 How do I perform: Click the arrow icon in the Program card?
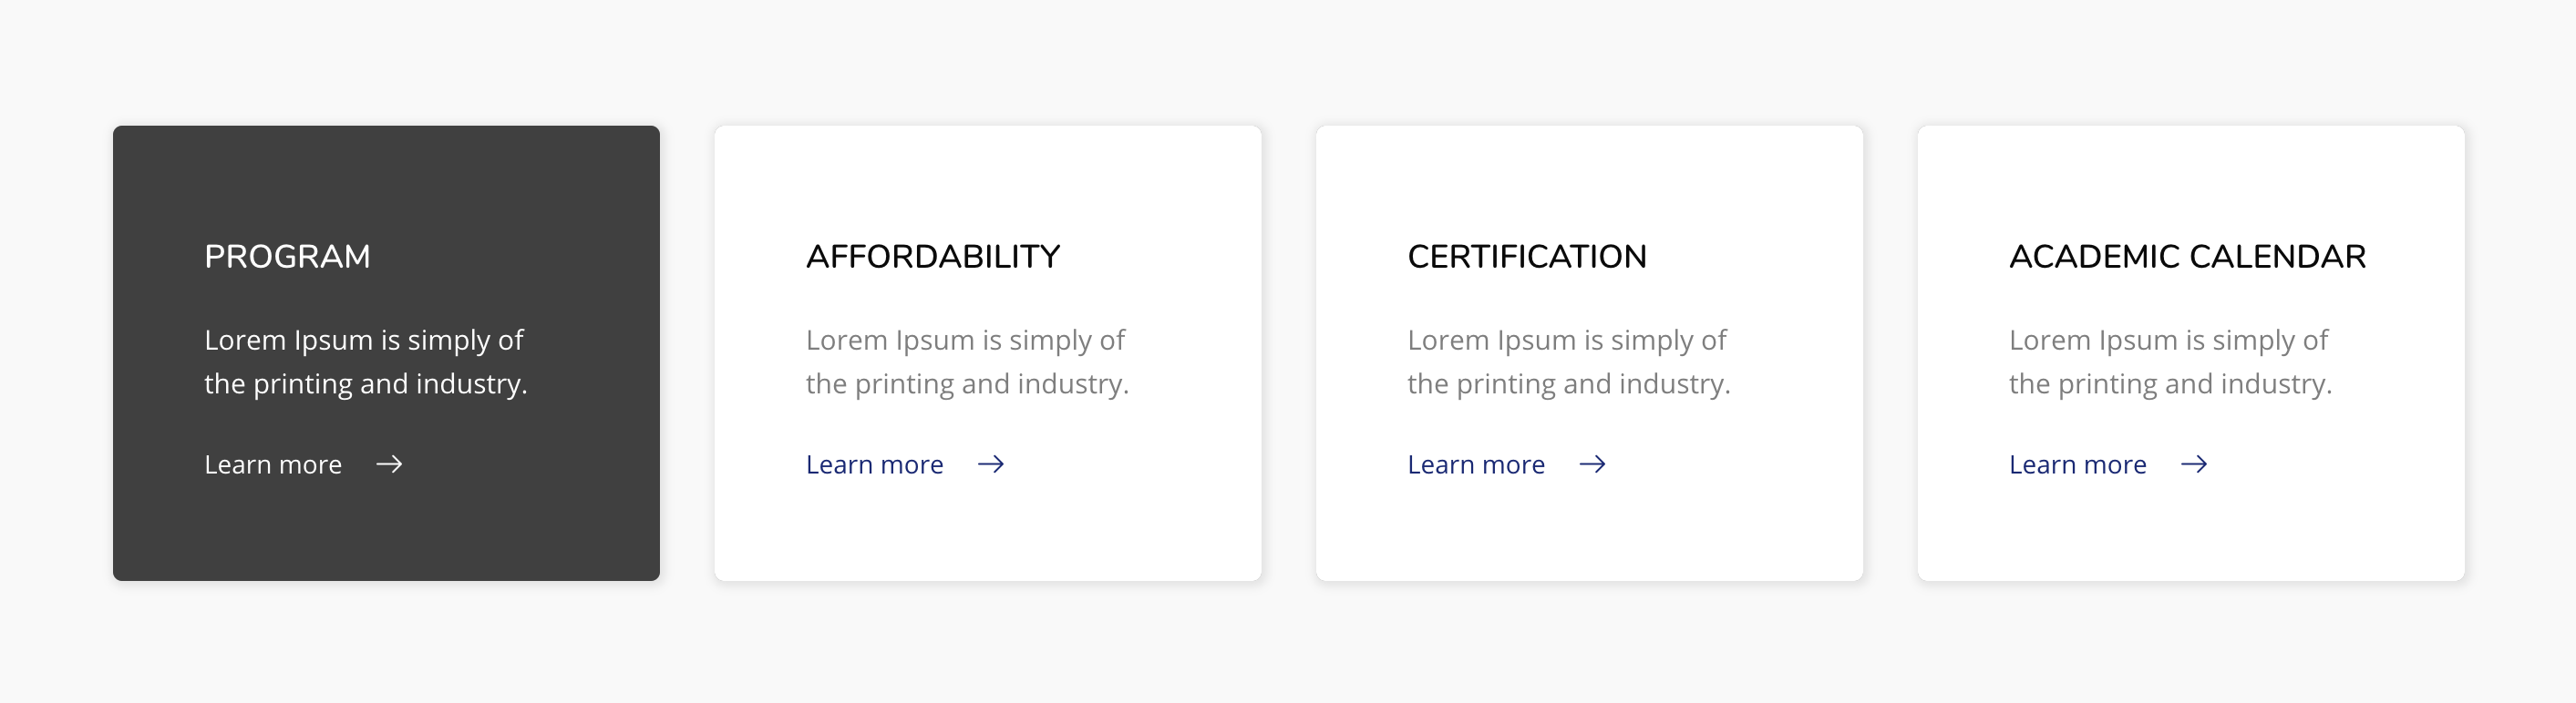coord(389,464)
